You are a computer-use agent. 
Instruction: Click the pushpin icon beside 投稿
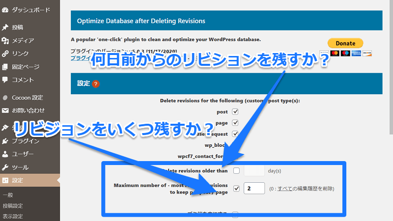[x=5, y=28]
